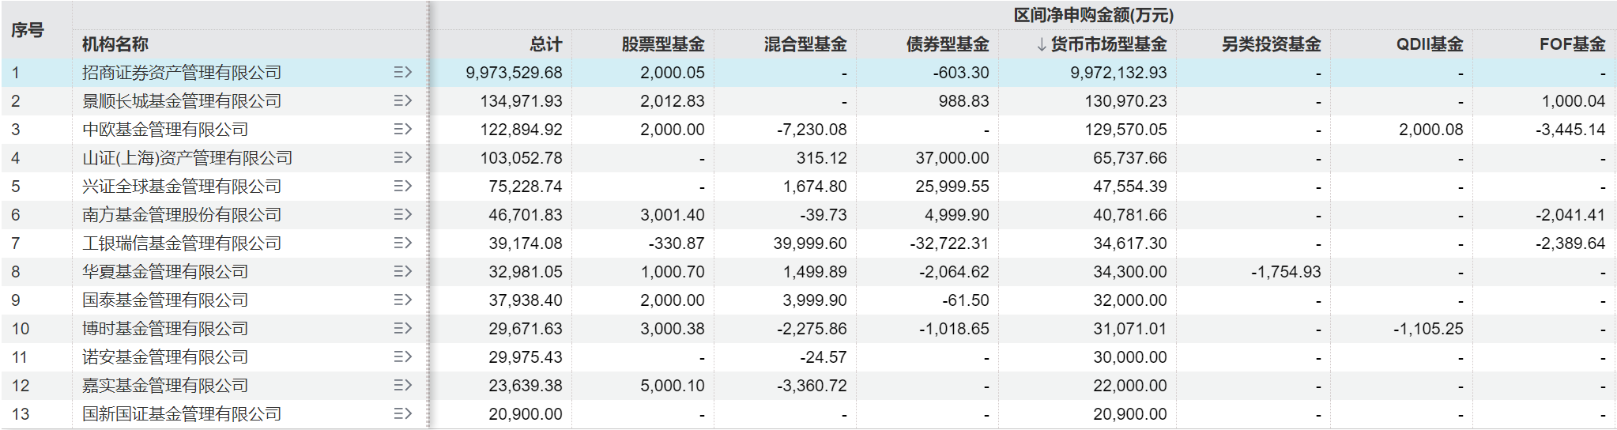
Task: Select the 9,973,529.68 total cell
Action: tap(514, 73)
